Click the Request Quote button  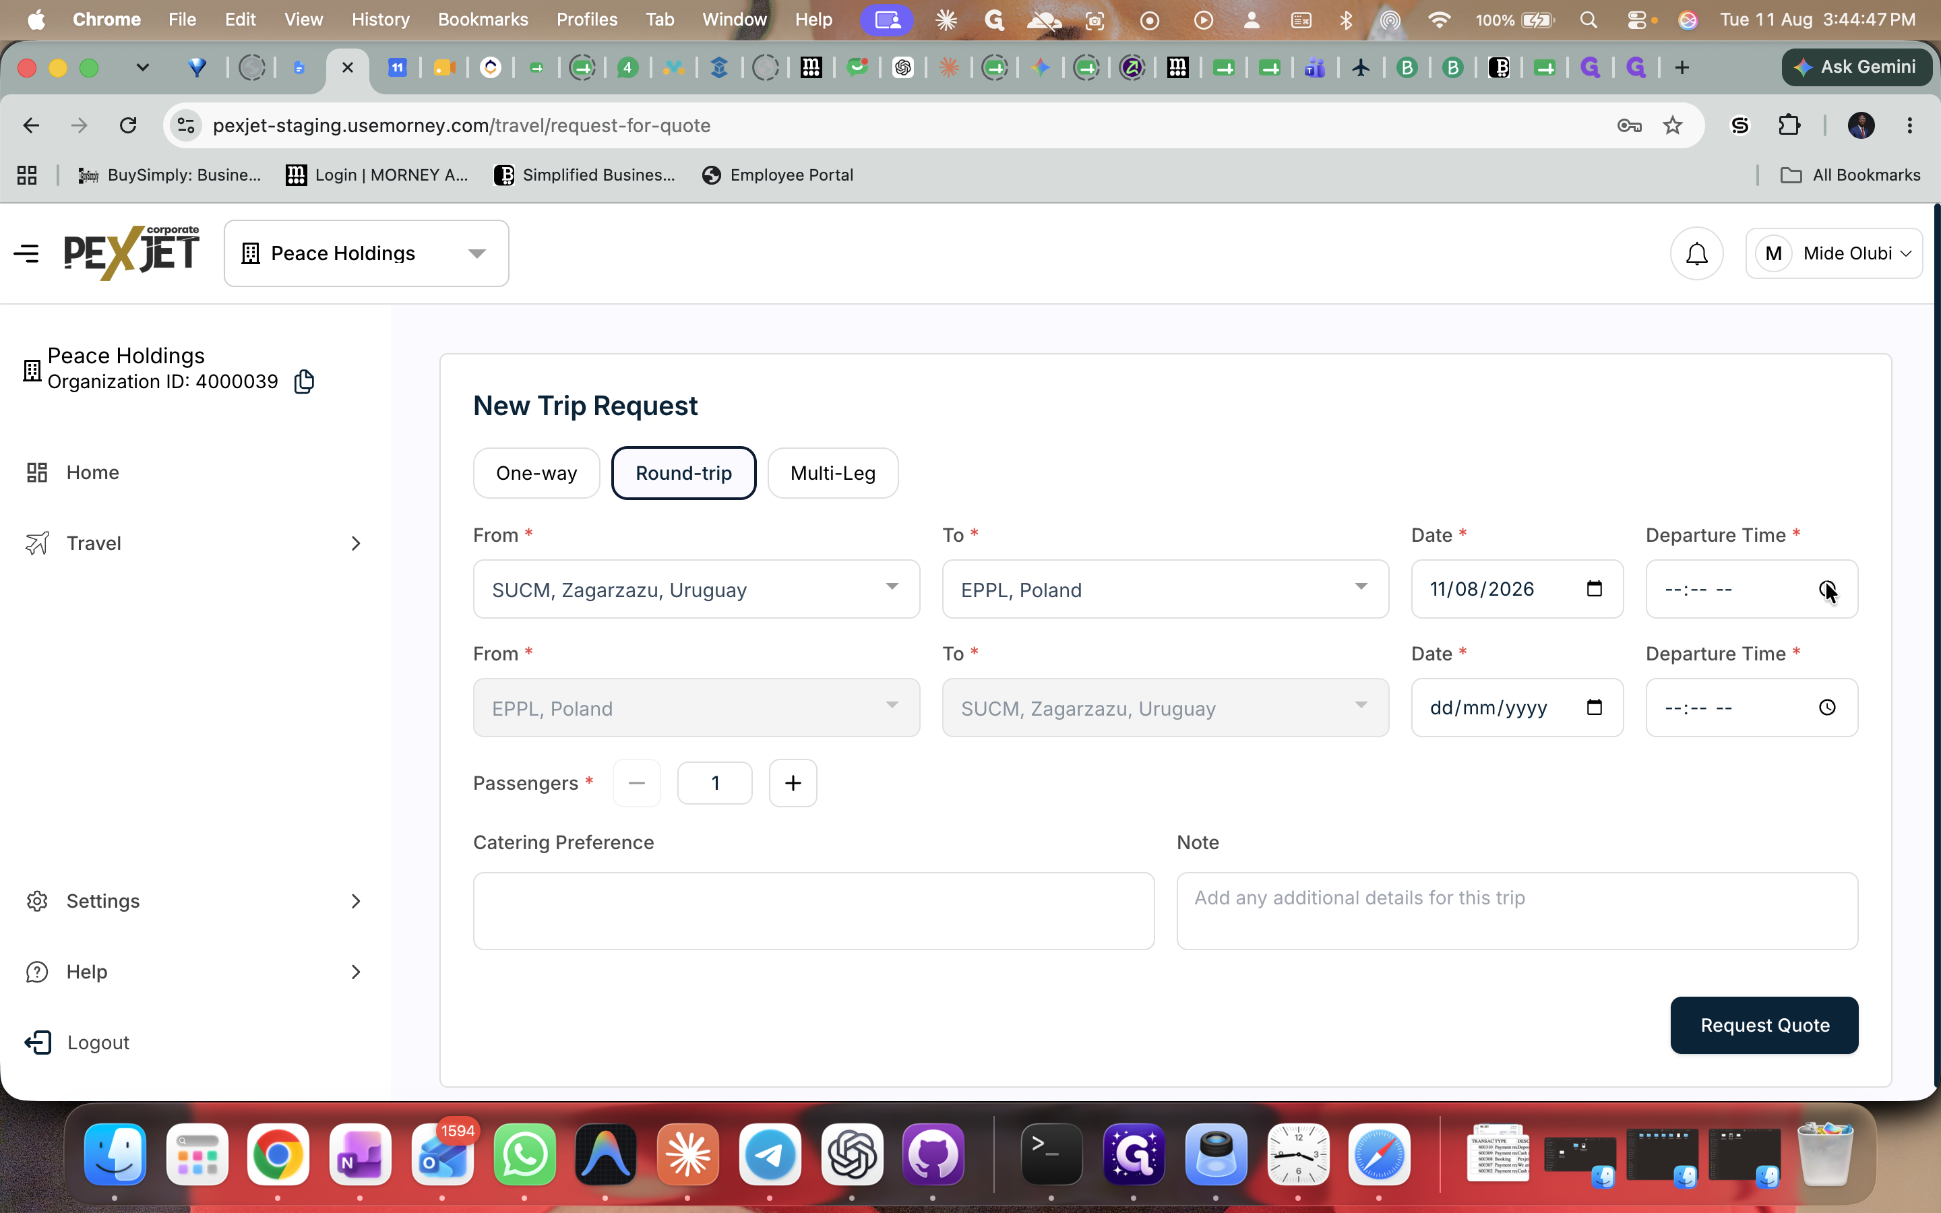1764,1025
